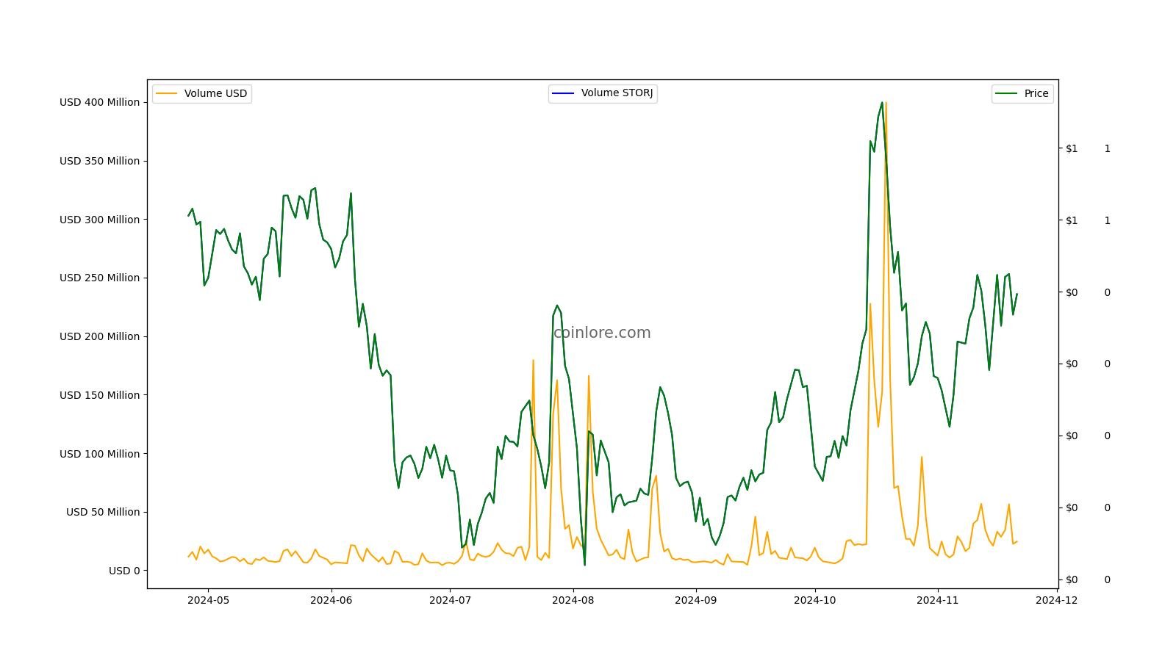Click the 2024-11 date label
Viewport: 1176px width, 661px height.
tap(937, 600)
